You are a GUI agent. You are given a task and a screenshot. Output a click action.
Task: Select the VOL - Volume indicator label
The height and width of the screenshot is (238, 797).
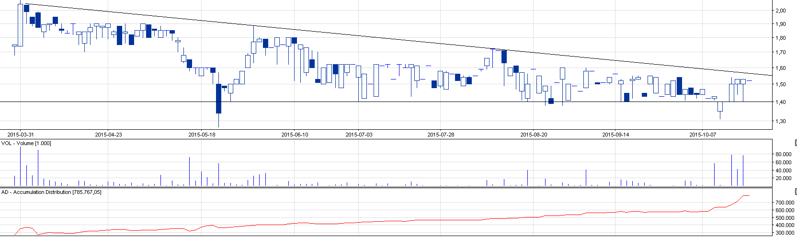click(x=26, y=143)
